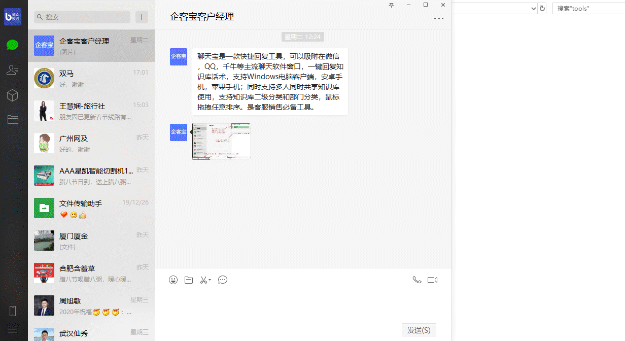Click the message input text area

tap(303, 304)
